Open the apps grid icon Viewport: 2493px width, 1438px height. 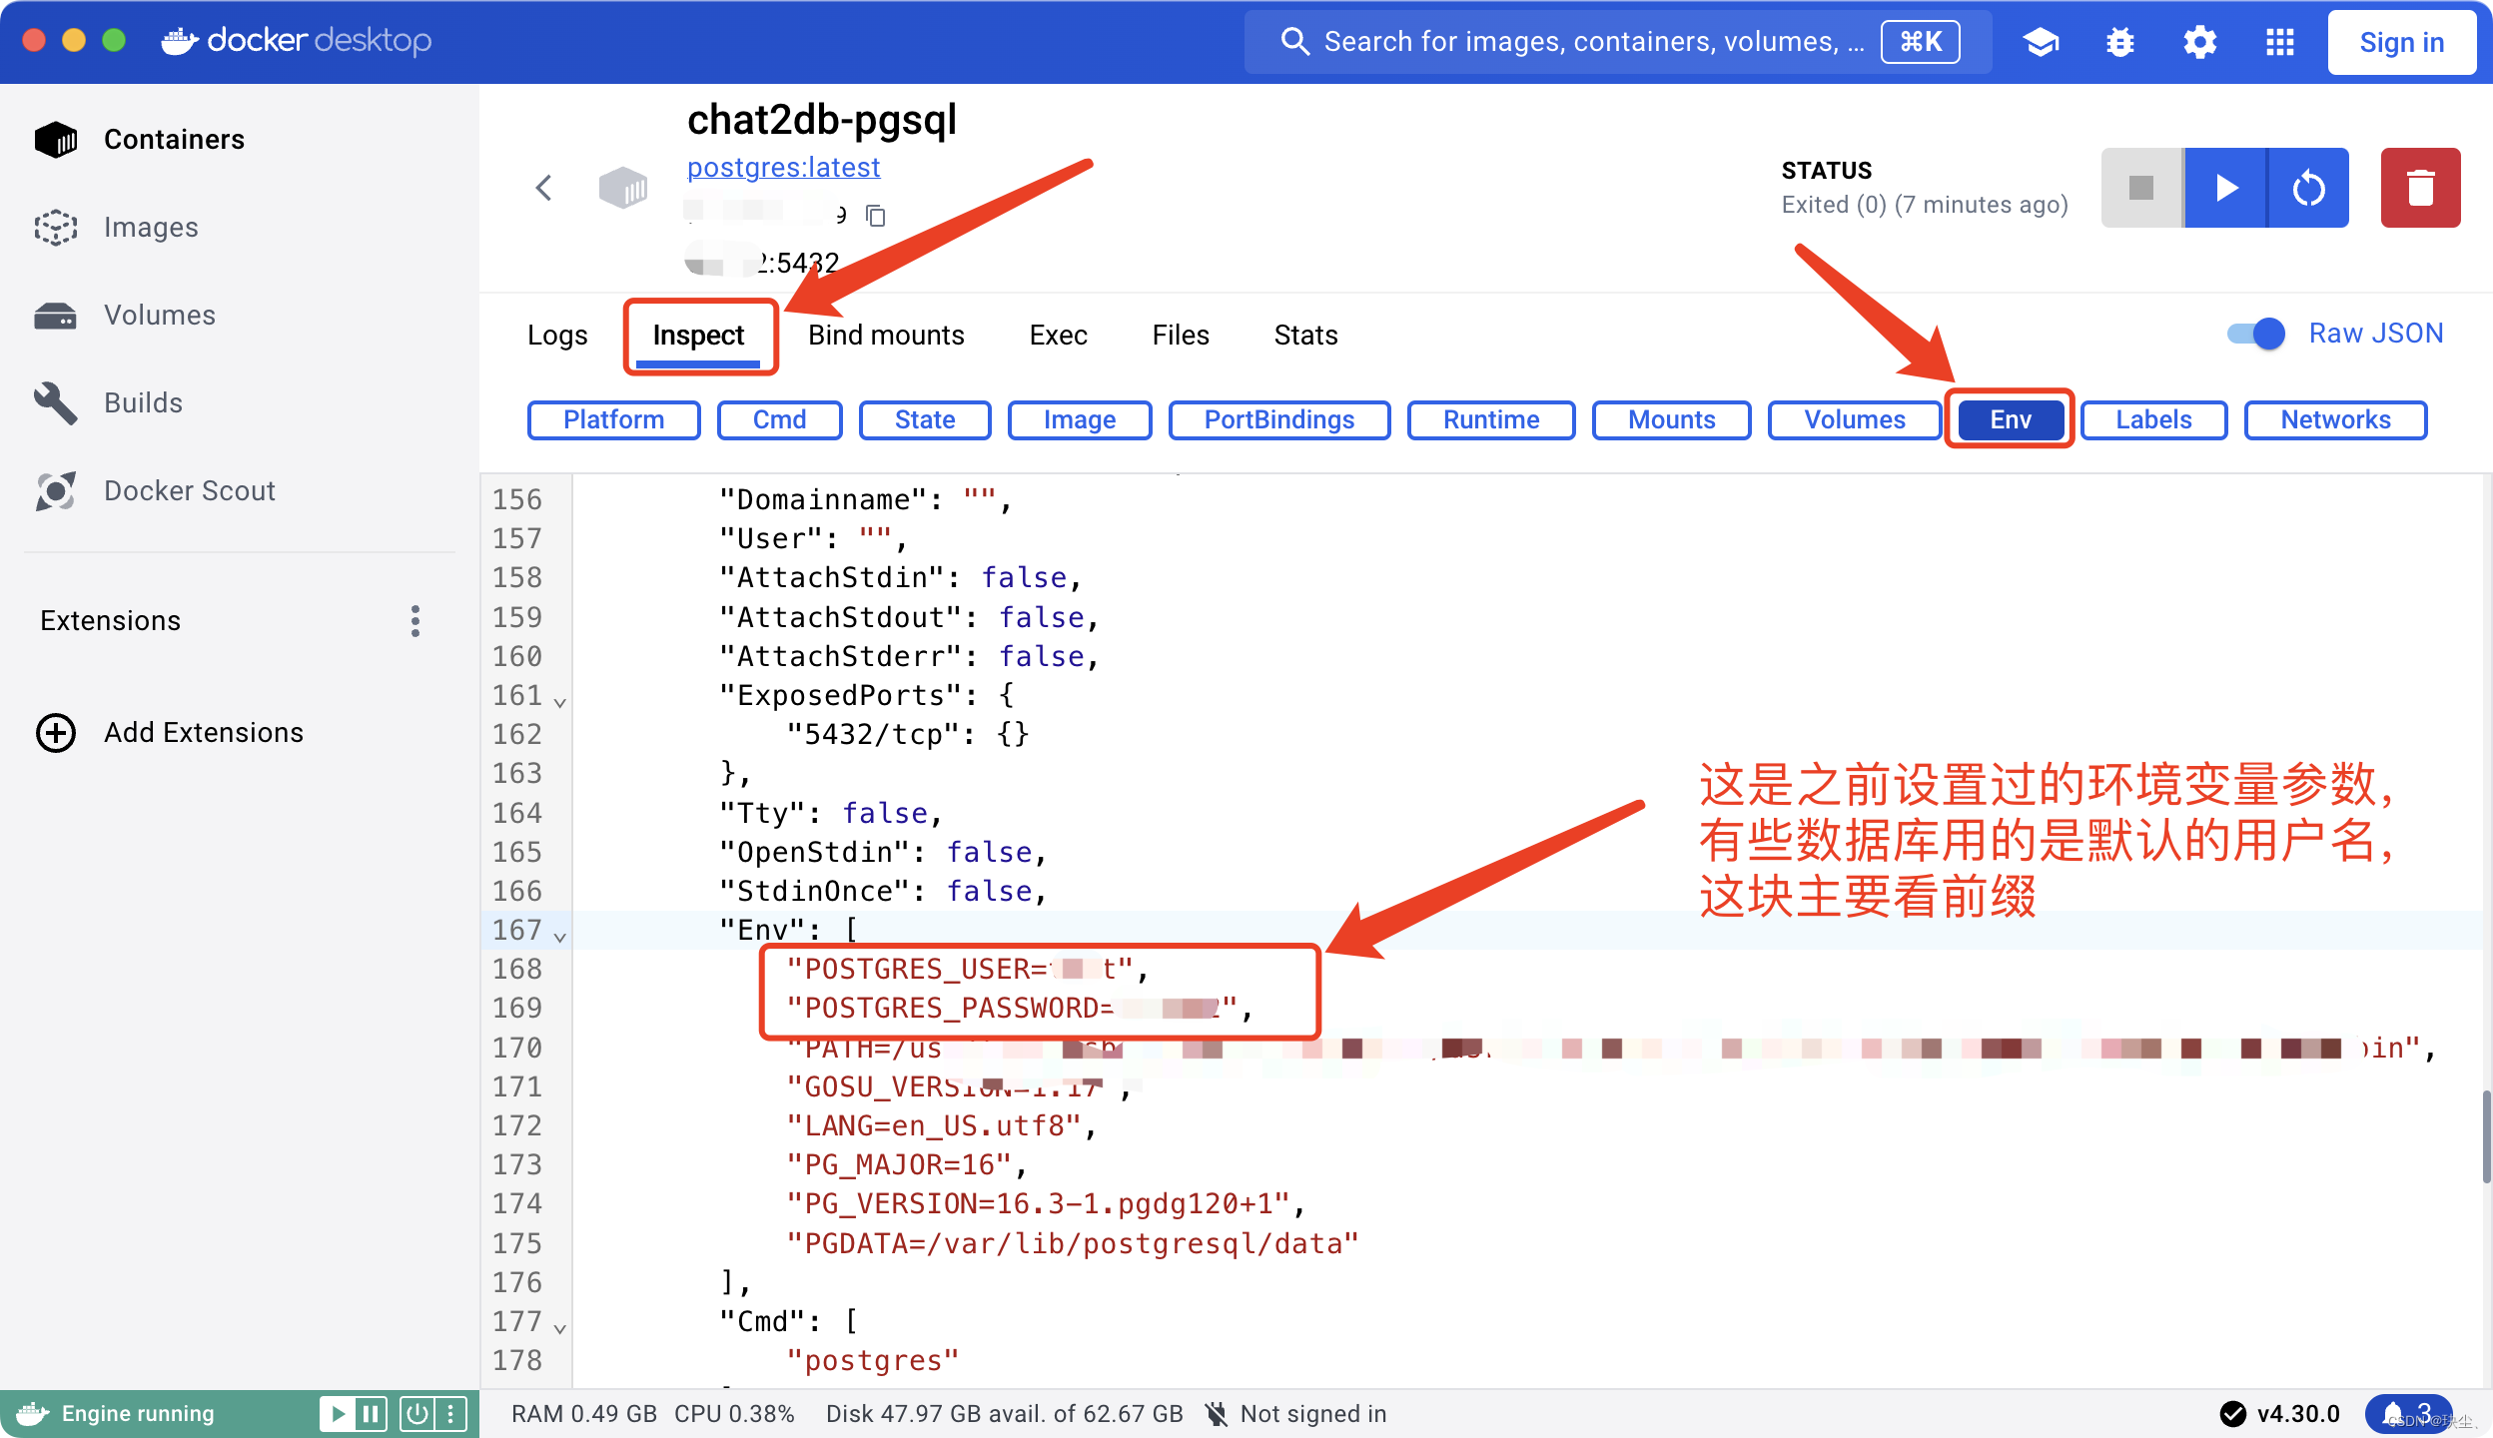(x=2279, y=42)
